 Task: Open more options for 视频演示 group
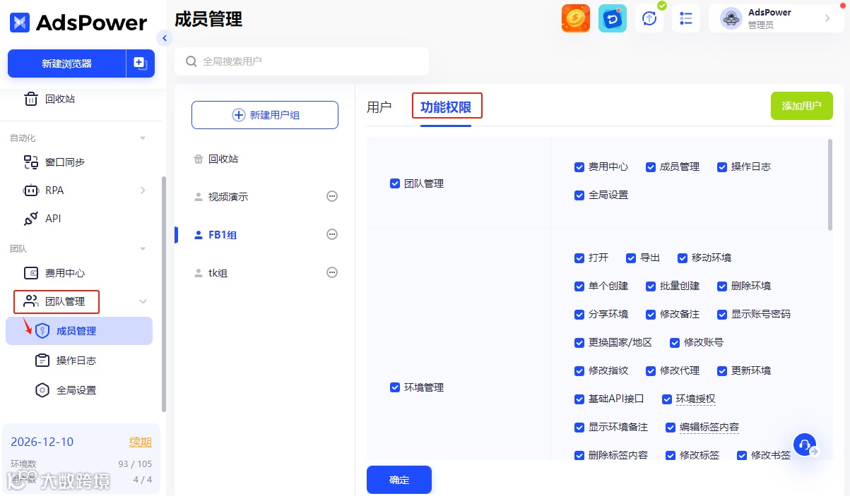pos(332,196)
